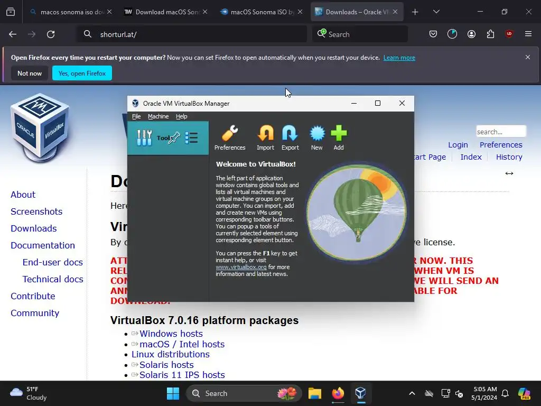Expand the list all tabs dropdown
Viewport: 541px width, 406px height.
[436, 12]
